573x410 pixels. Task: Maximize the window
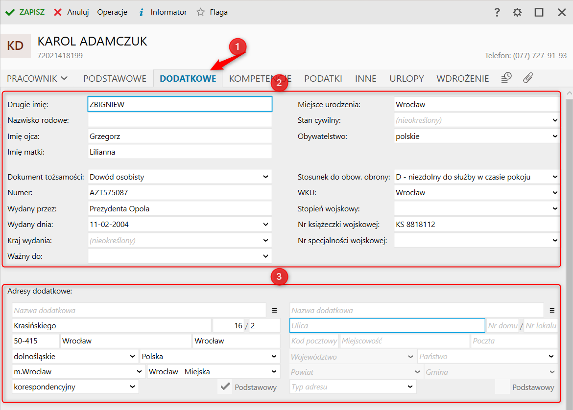point(539,12)
